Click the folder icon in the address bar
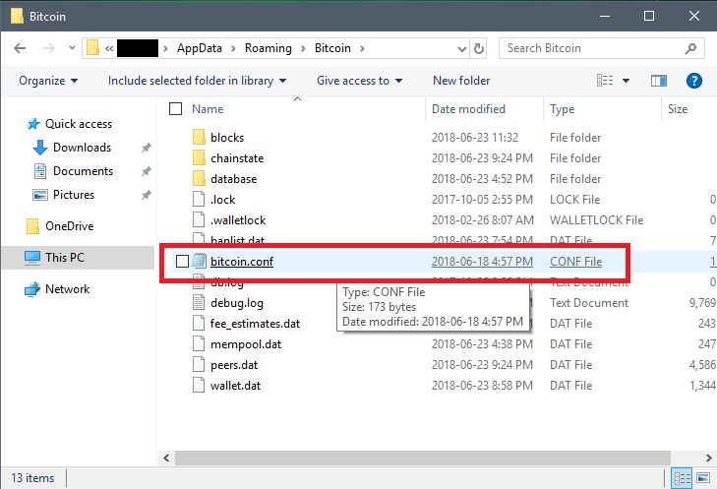 point(92,47)
